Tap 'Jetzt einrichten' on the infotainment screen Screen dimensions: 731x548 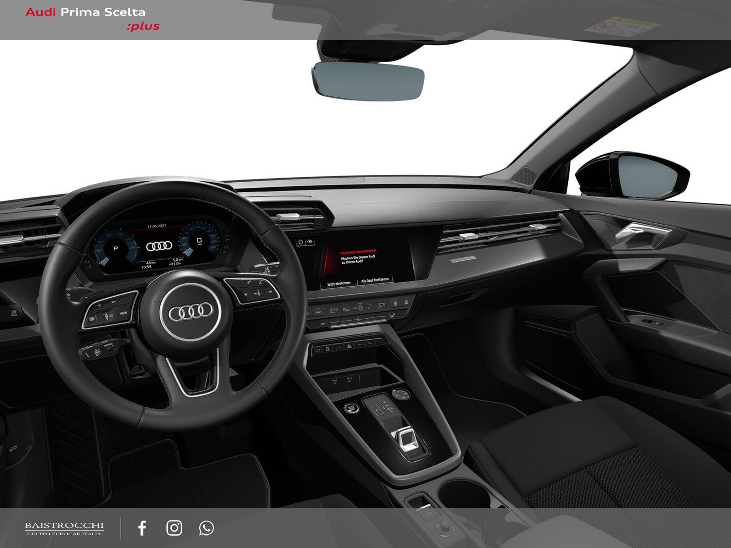tap(339, 284)
